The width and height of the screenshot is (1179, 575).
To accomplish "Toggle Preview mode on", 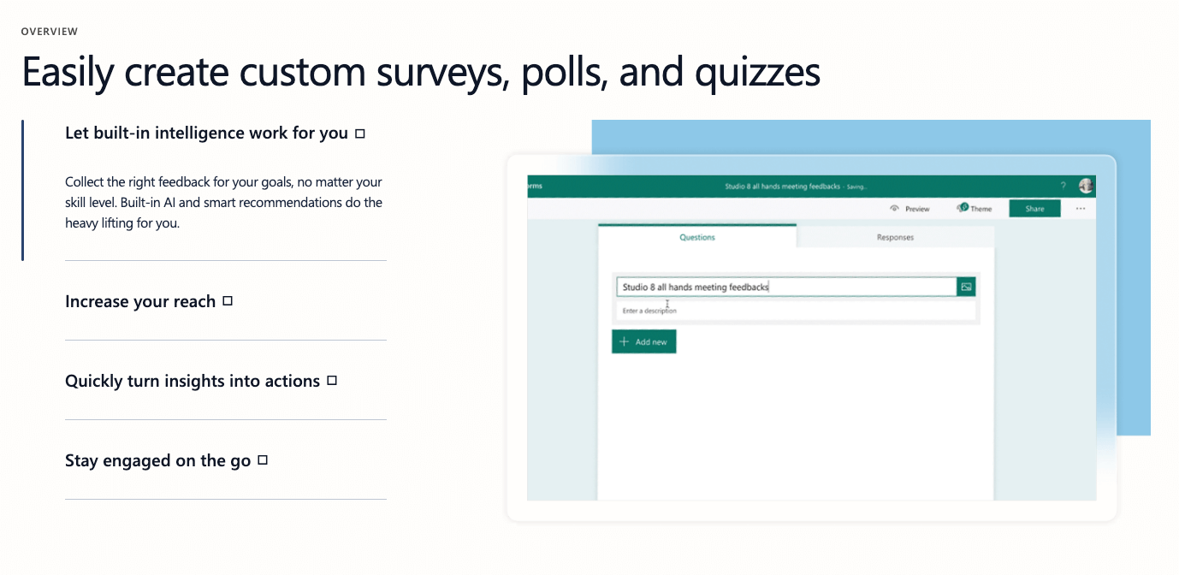I will tap(909, 208).
